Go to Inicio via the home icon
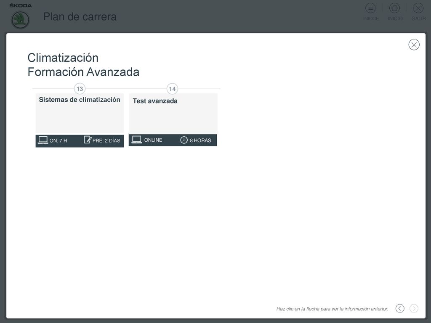Screen dimensions: 431x323 [x=394, y=8]
